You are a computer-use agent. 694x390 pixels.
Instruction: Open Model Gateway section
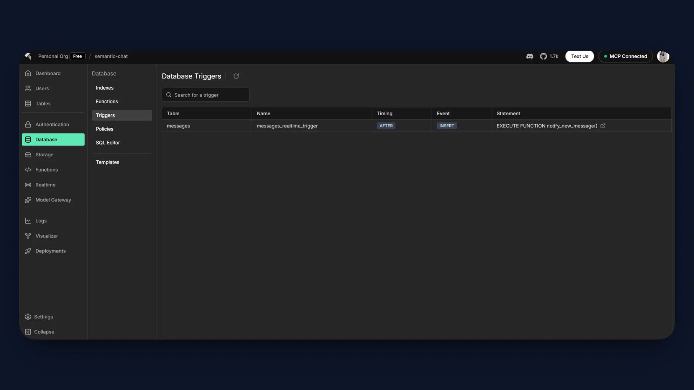pos(53,200)
